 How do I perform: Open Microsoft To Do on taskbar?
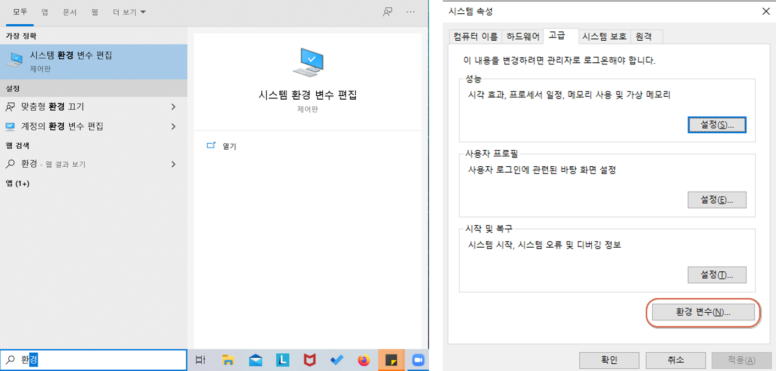337,360
